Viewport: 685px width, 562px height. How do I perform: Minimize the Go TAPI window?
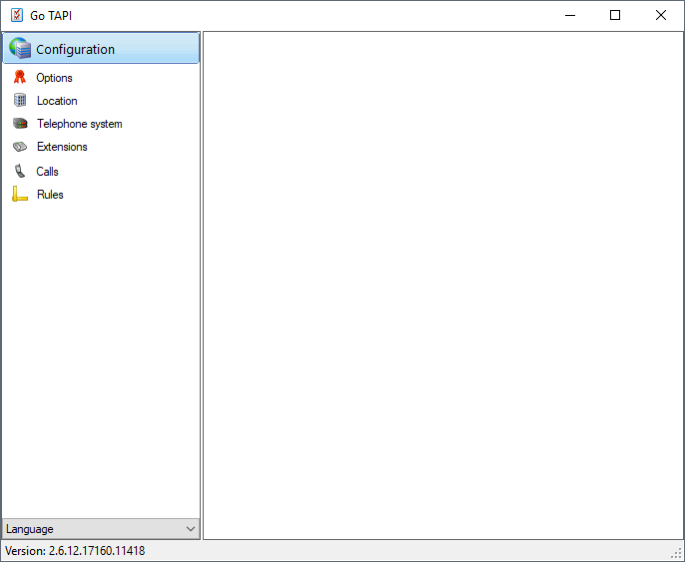(570, 15)
